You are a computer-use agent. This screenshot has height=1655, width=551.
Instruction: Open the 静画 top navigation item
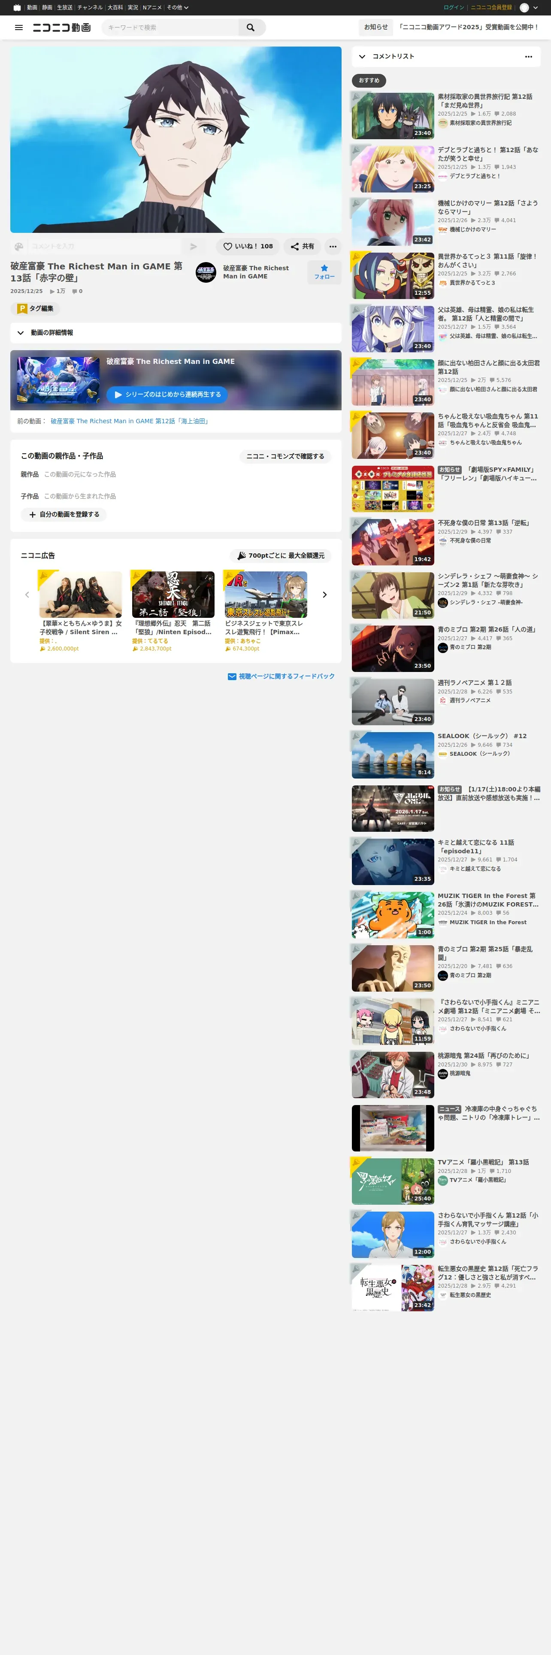(x=48, y=8)
